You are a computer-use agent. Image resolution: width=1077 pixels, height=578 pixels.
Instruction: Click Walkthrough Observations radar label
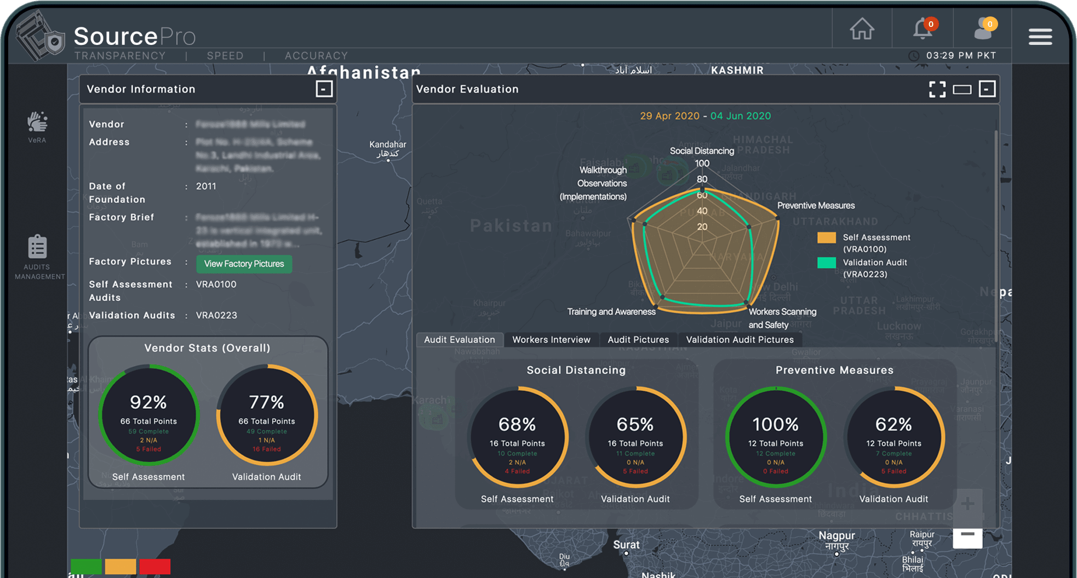click(x=593, y=183)
